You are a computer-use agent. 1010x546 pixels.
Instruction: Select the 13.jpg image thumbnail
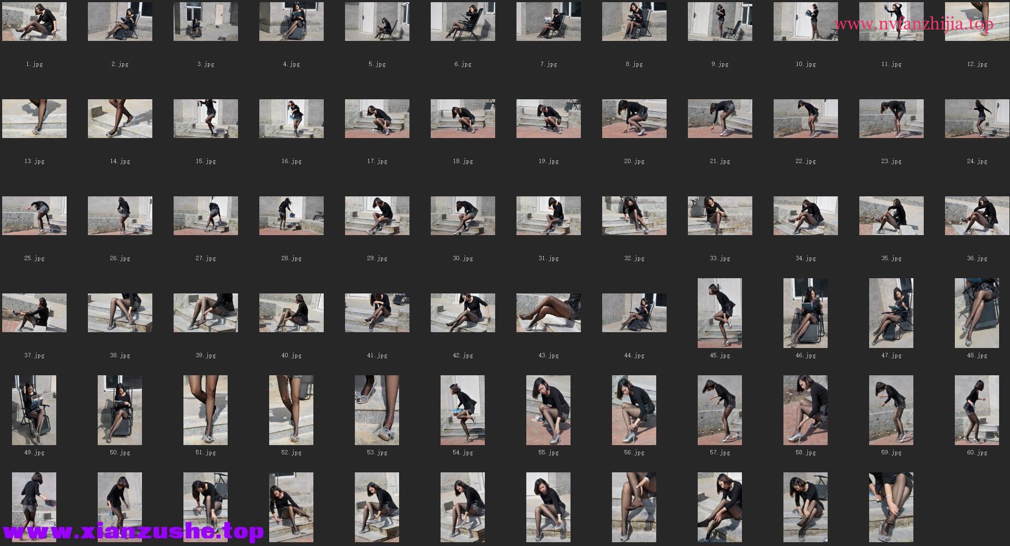(x=34, y=118)
